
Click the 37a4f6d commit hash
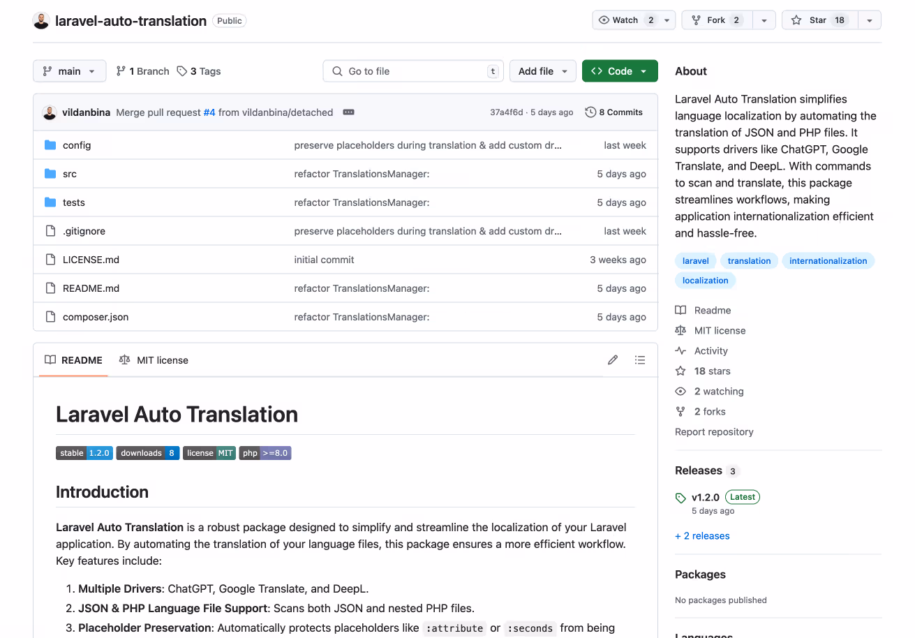pos(507,112)
